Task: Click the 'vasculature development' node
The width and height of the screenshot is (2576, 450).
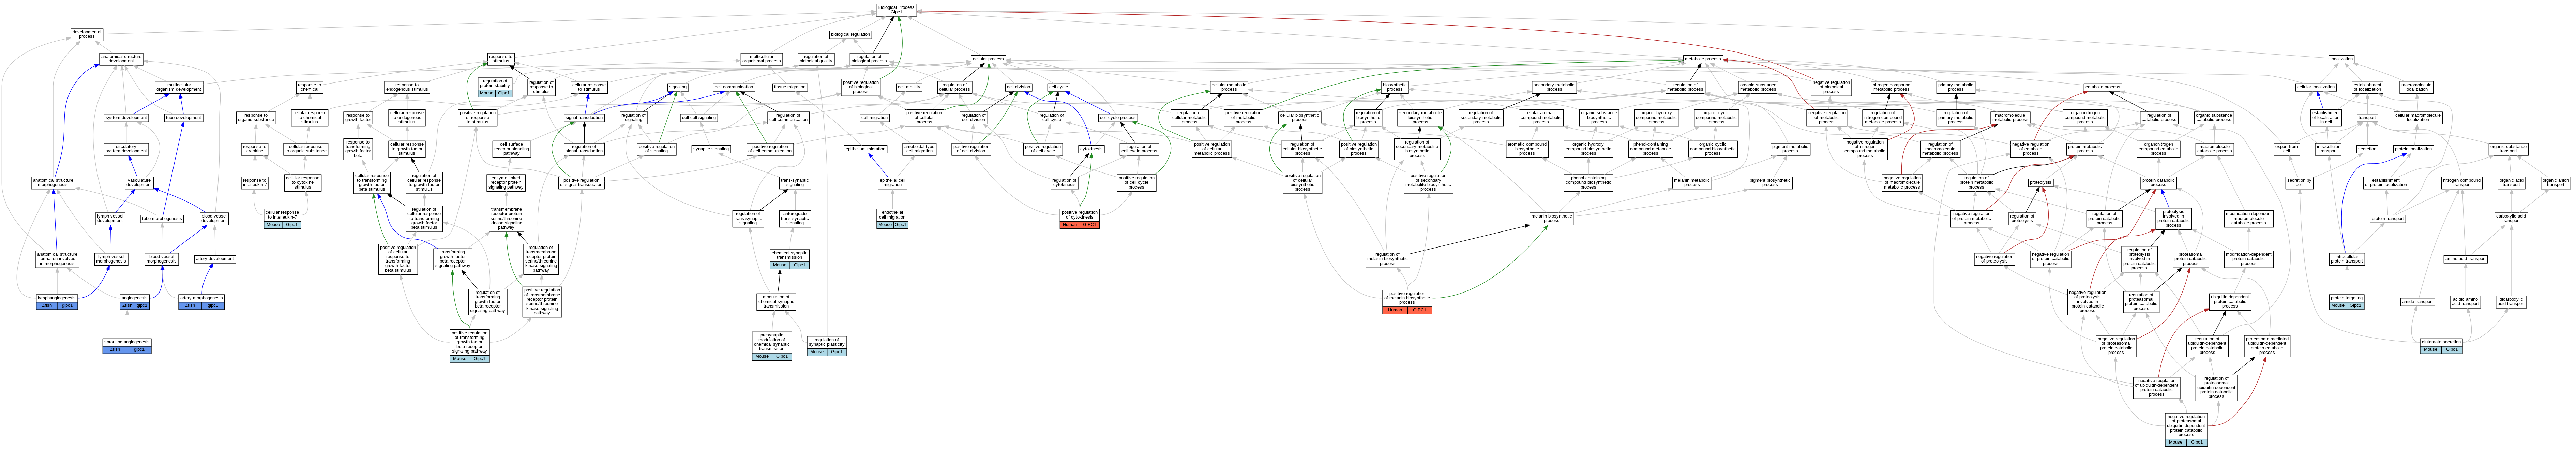Action: tap(139, 183)
